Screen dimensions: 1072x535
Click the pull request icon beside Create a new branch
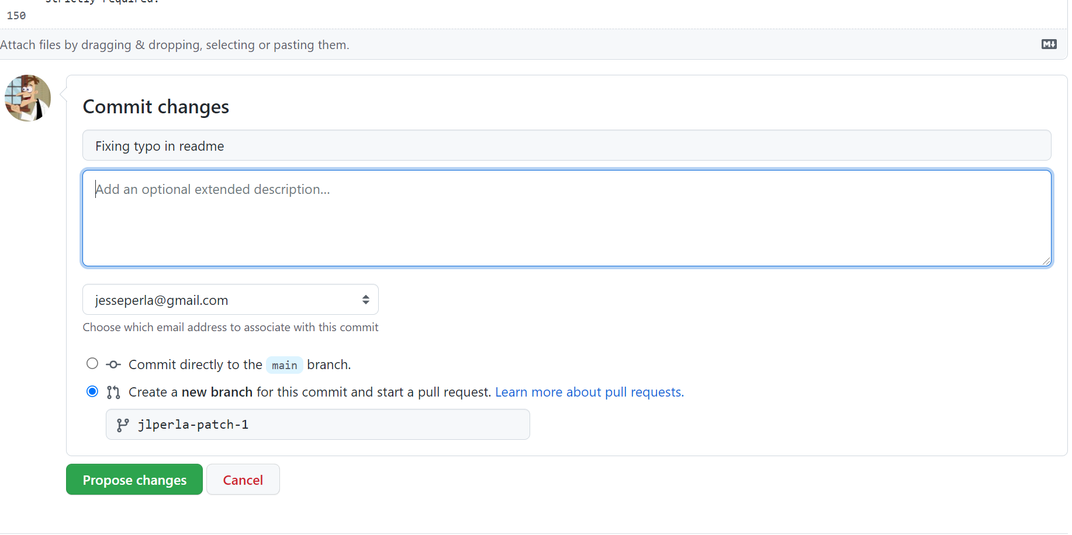click(x=113, y=392)
